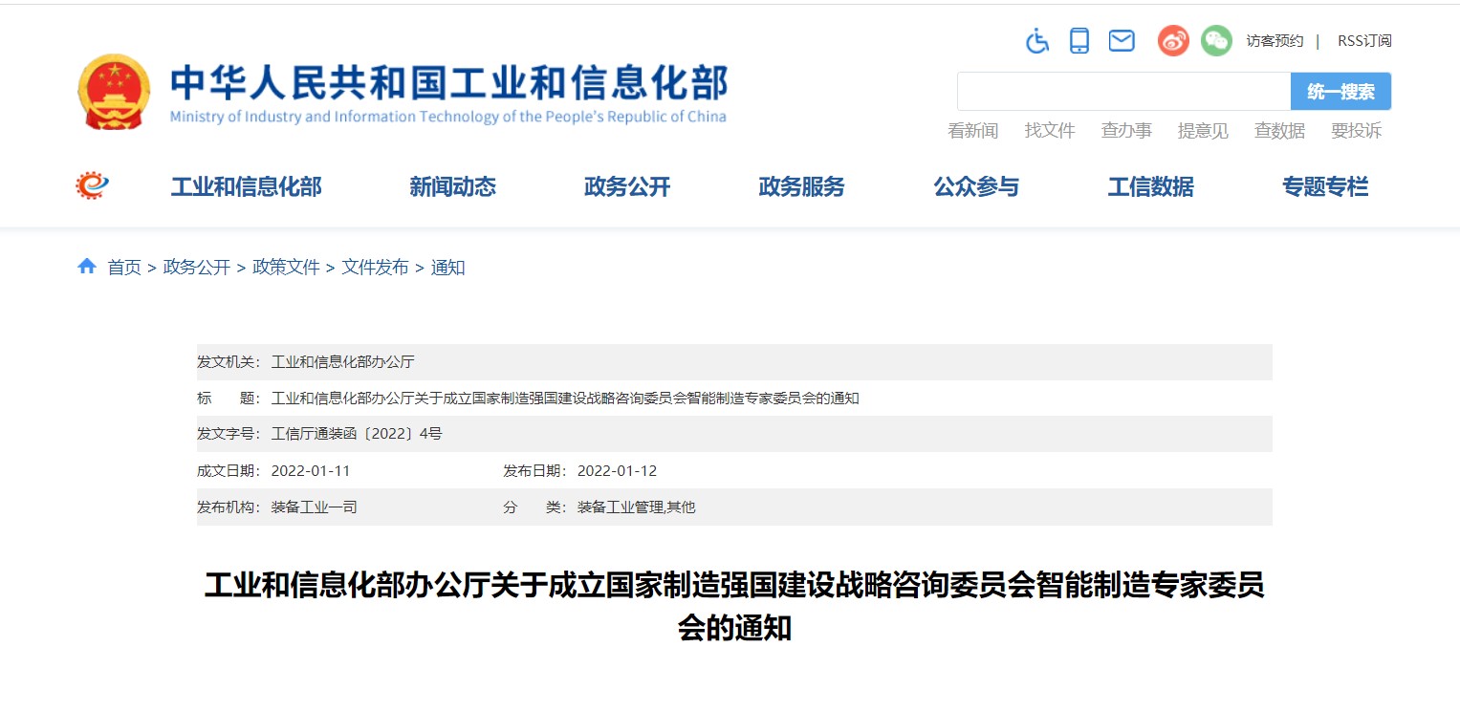Viewport: 1460px width, 712px height.
Task: Select 看新闻 quick link
Action: 973,131
